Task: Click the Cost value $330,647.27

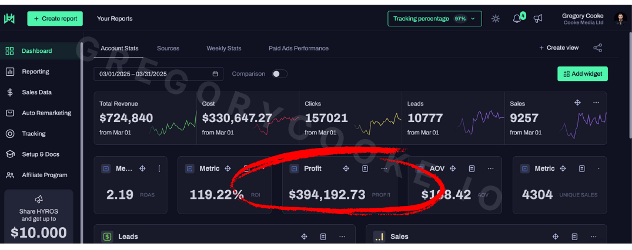Action: click(x=237, y=118)
